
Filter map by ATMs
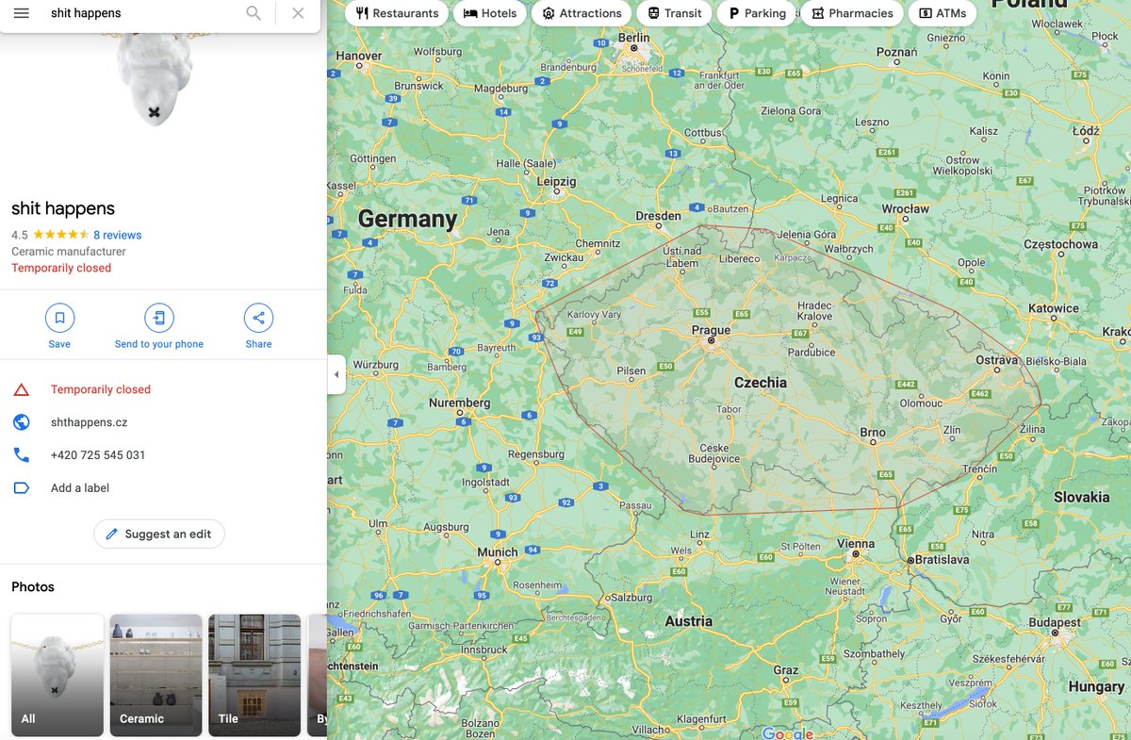[x=942, y=13]
